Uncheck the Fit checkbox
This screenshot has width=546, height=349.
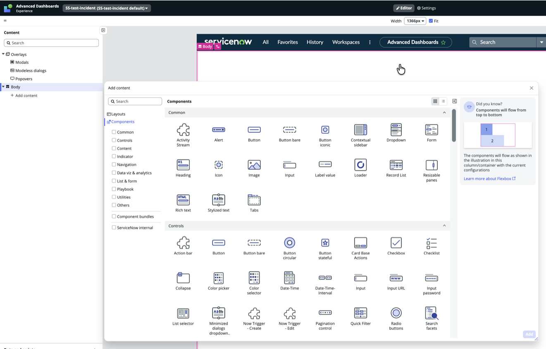(431, 21)
